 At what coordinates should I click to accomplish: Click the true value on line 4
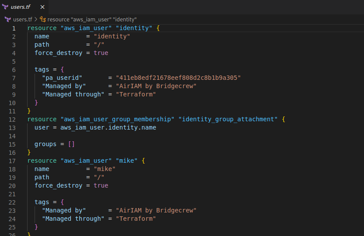[x=101, y=53]
